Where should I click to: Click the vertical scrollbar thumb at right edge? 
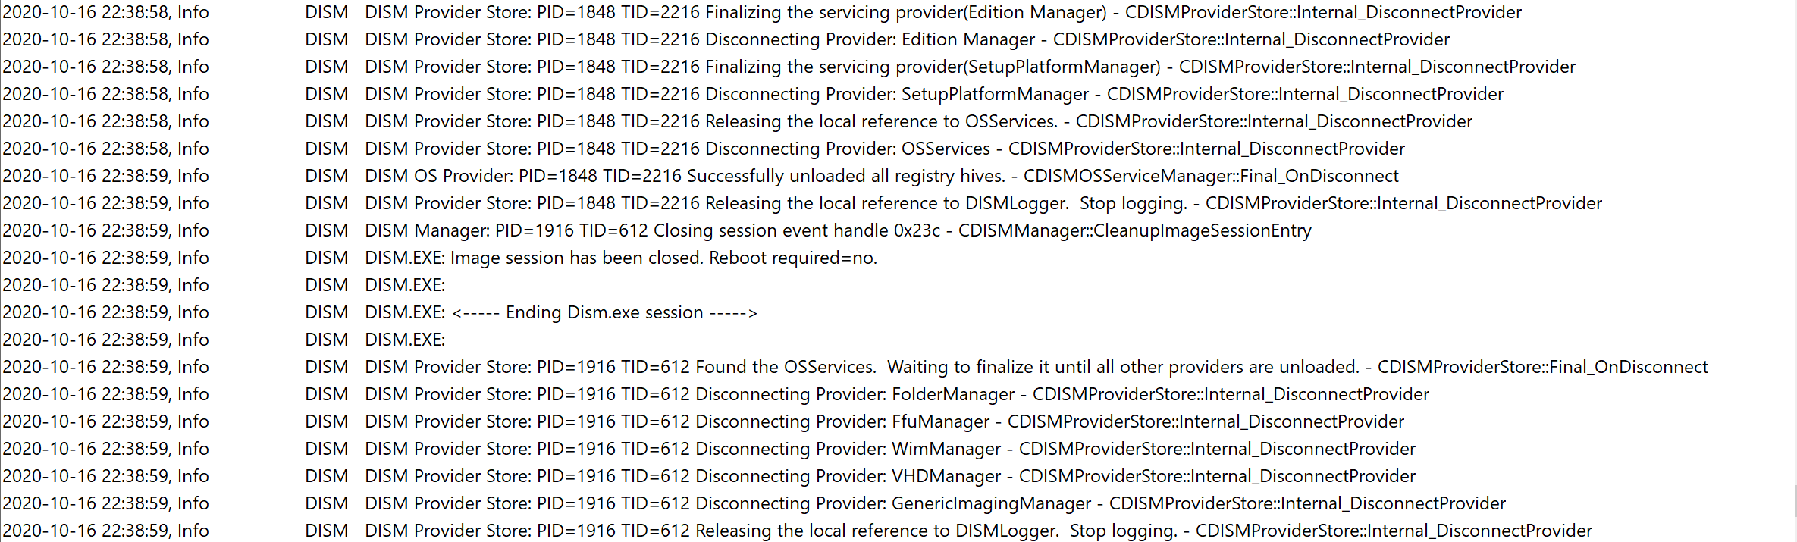tap(1794, 500)
